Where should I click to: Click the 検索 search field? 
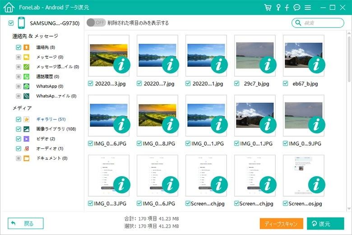(322, 23)
